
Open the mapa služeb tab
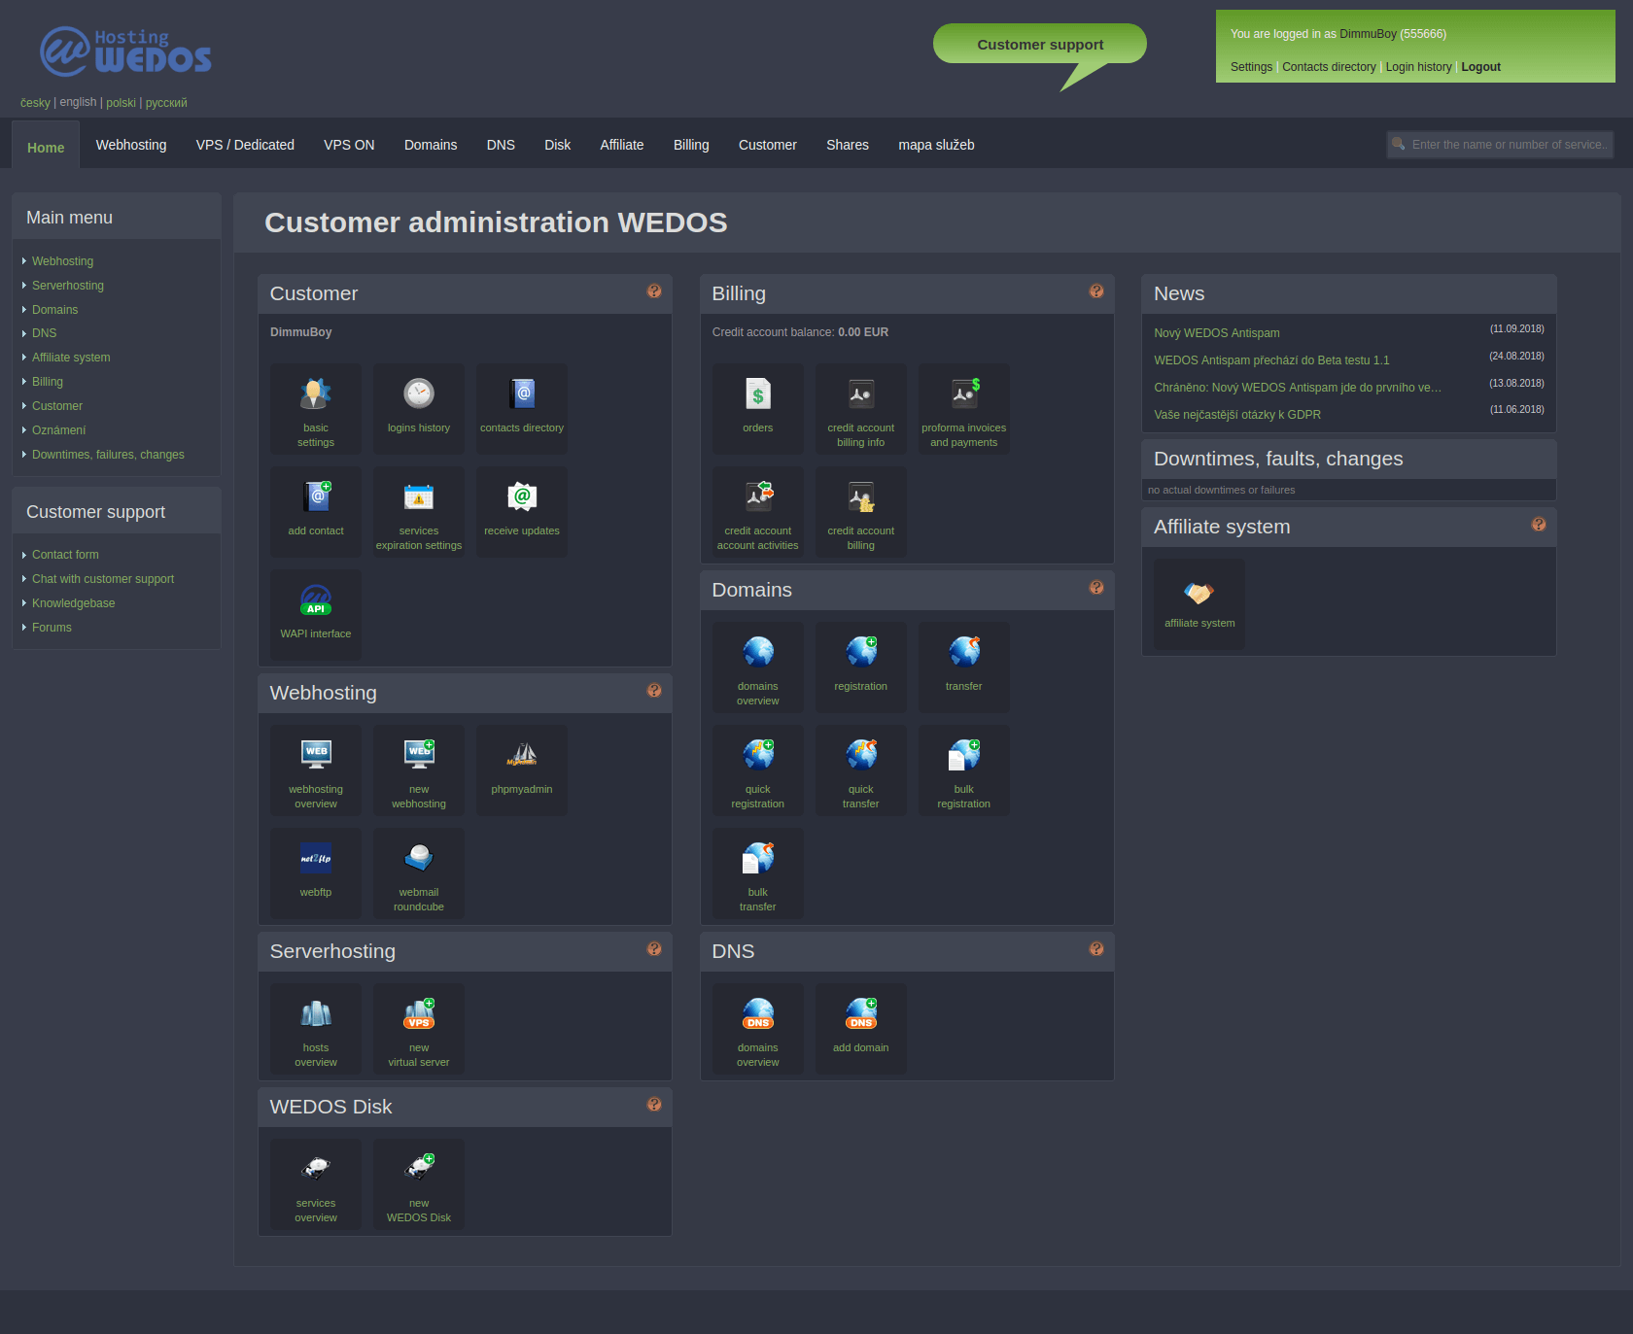click(936, 145)
